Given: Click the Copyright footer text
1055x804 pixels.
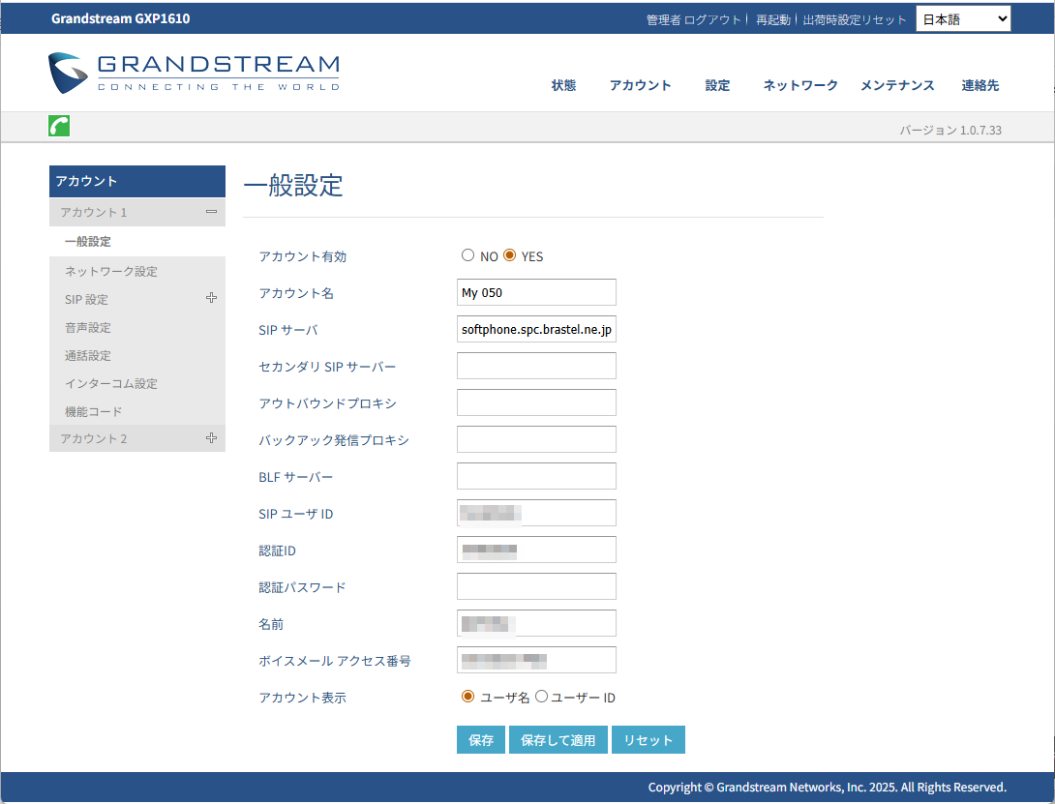Looking at the screenshot, I should click(x=827, y=788).
